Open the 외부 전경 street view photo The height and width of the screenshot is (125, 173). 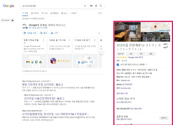(155, 37)
